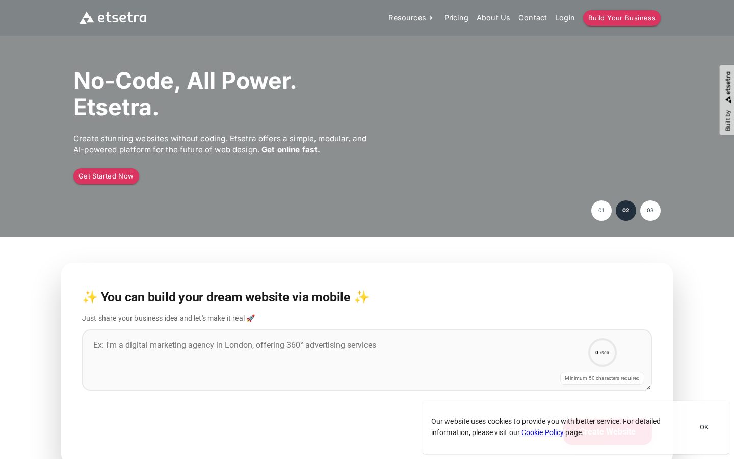This screenshot has width=734, height=459.
Task: Switch to slide 01
Action: coord(601,211)
